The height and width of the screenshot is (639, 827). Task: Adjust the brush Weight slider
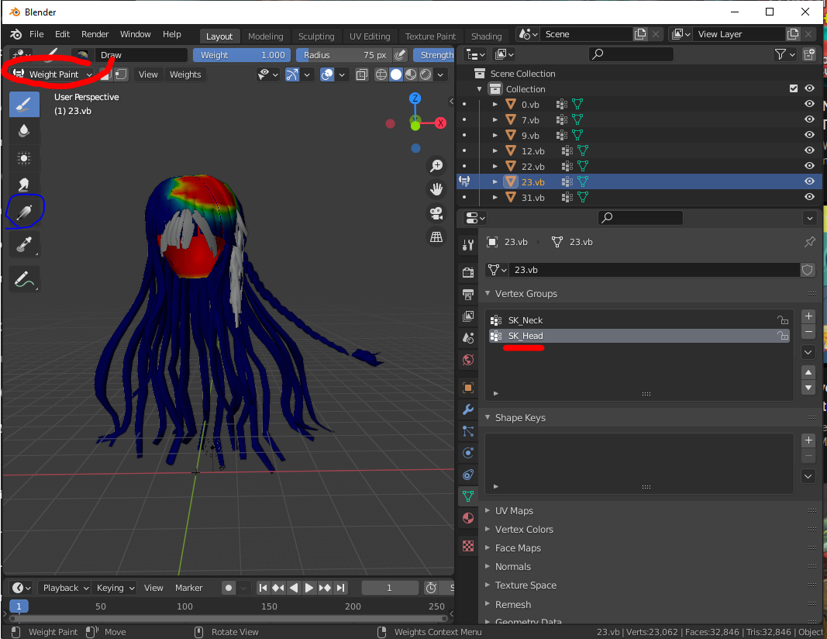242,55
